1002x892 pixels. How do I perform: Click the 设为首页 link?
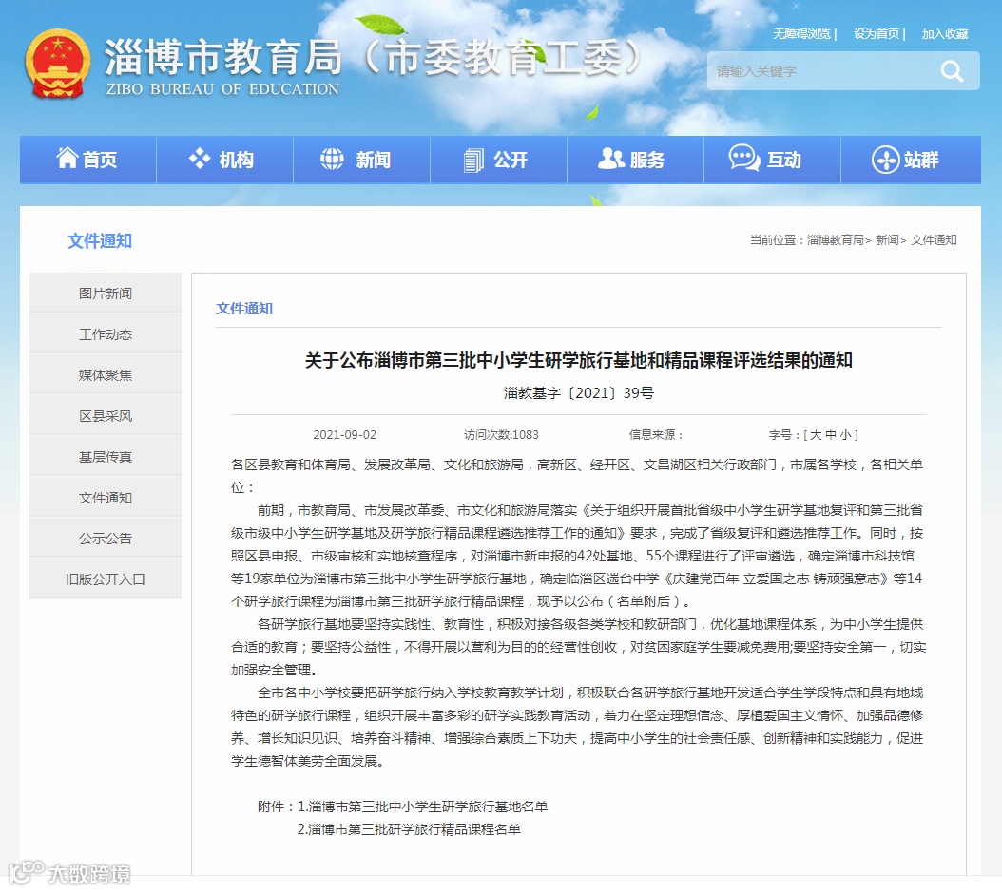coord(876,34)
